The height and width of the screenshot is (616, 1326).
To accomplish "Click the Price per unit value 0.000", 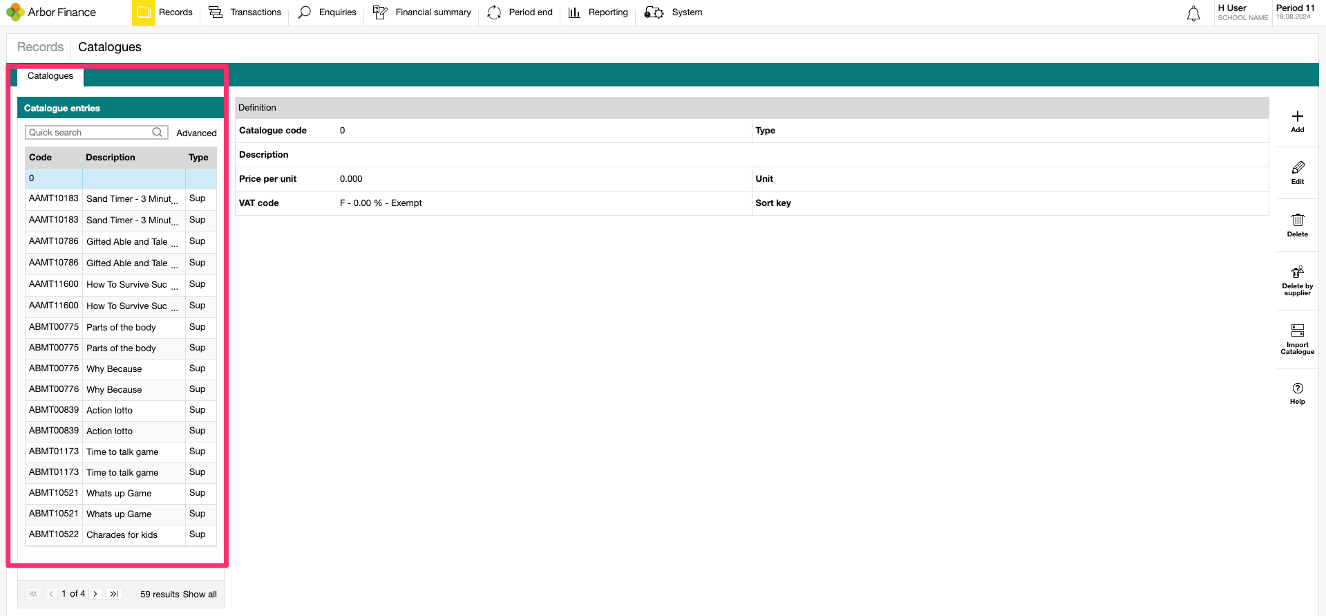I will pyautogui.click(x=351, y=179).
